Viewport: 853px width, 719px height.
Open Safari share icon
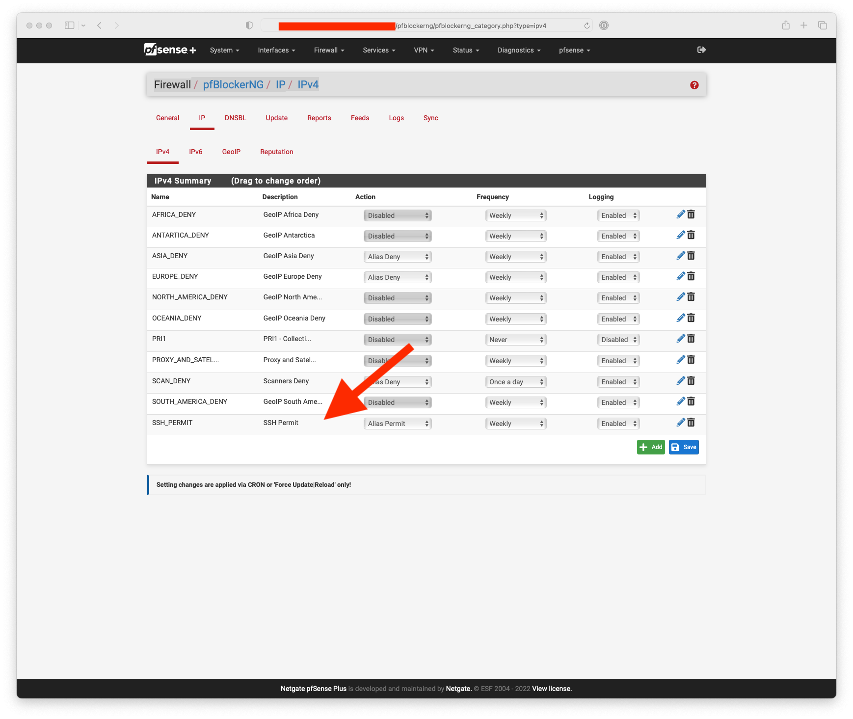click(786, 25)
